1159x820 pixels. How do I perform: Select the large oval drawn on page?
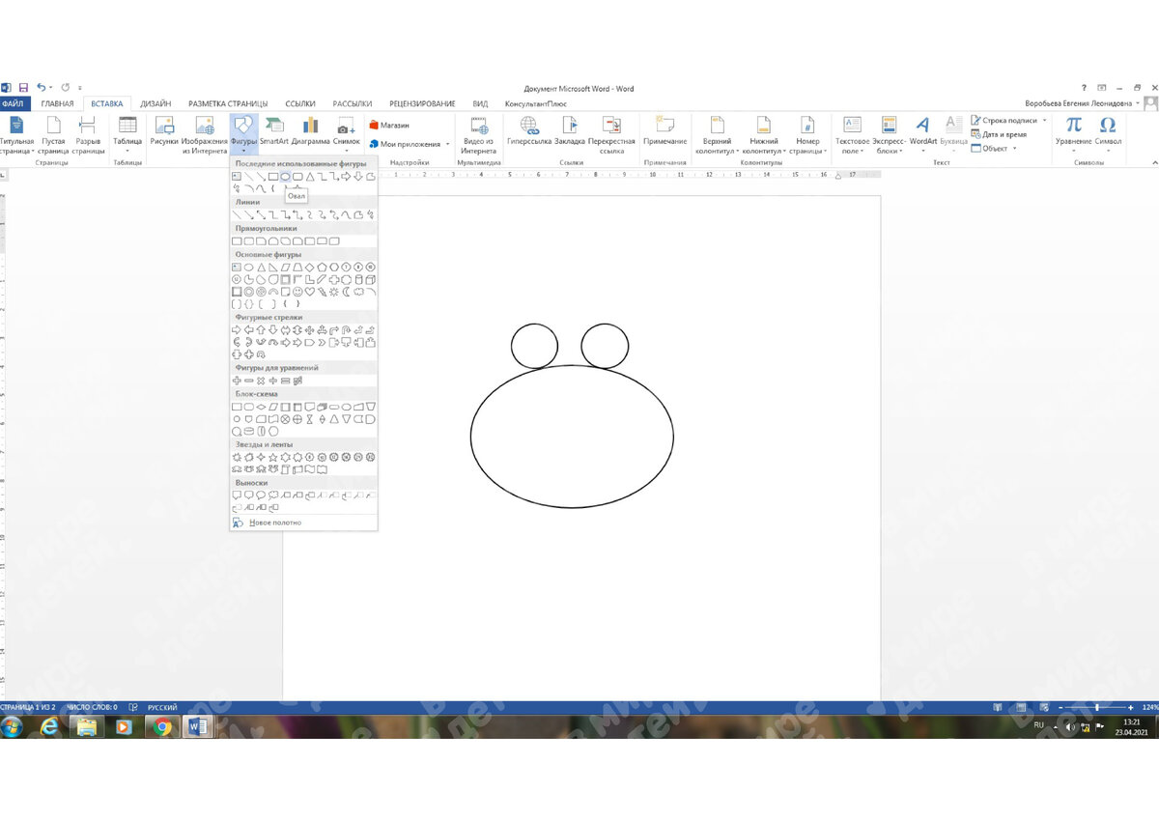click(x=572, y=437)
